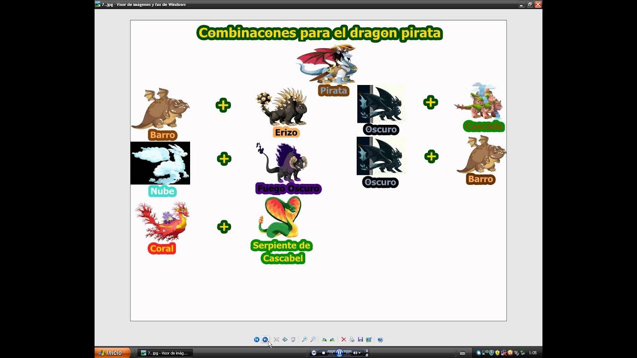Show image at actual size
The image size is (637, 358).
click(x=285, y=340)
